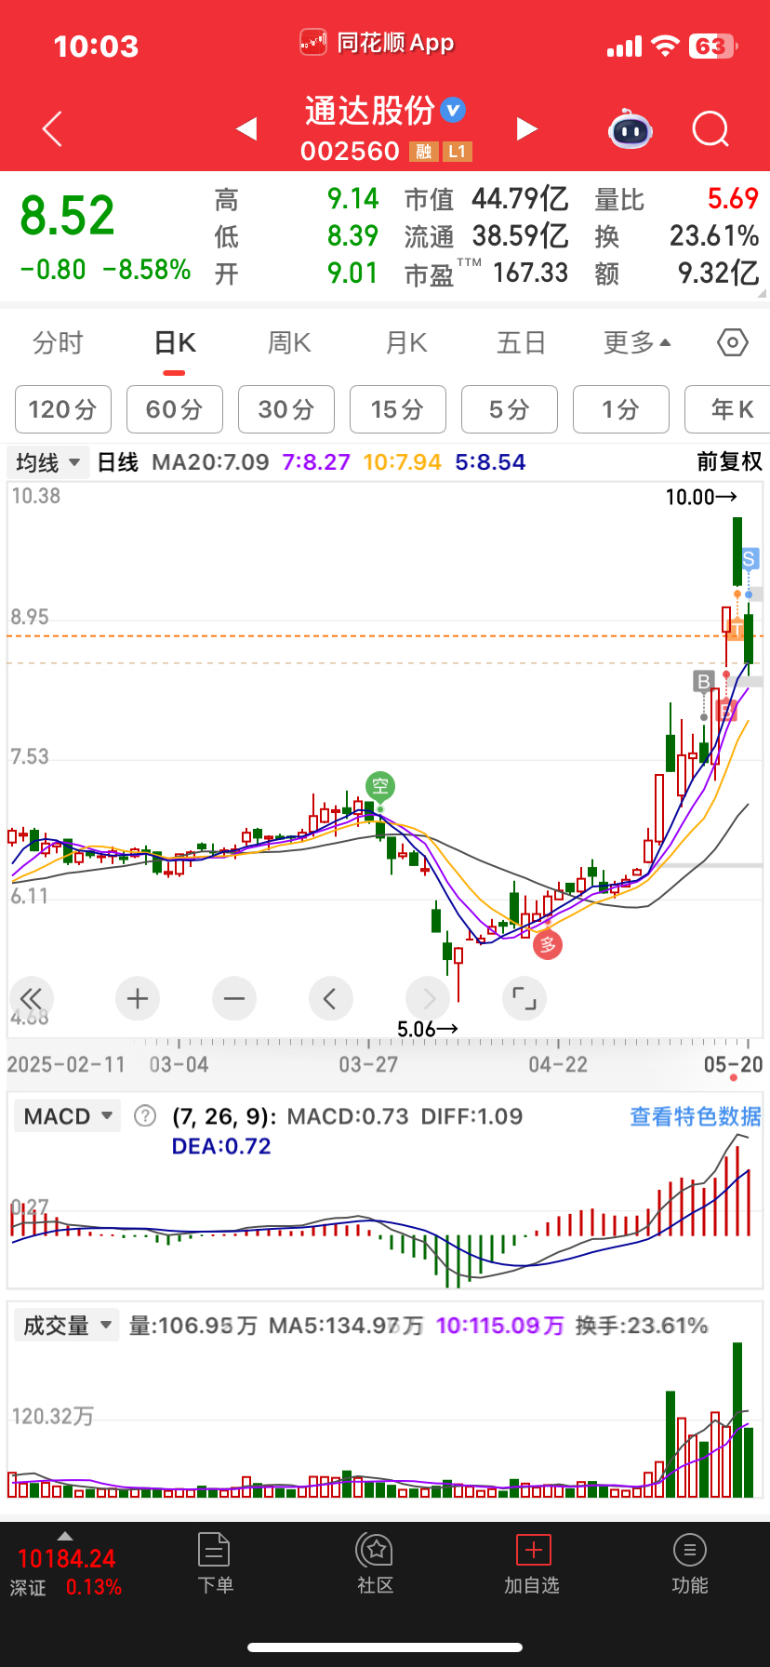Open the 下单 order icon
The image size is (770, 1667).
215,1563
